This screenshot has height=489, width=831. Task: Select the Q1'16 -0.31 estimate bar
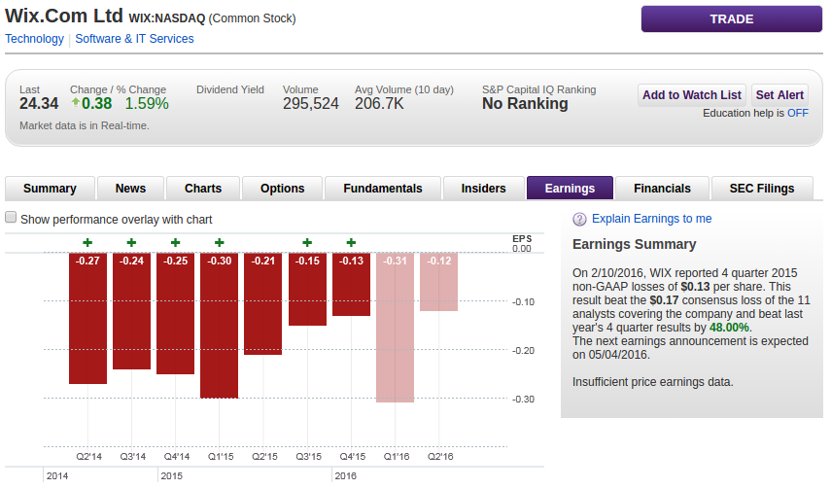[x=396, y=328]
